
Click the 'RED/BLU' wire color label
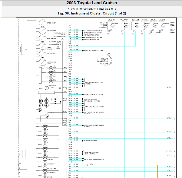point(158,33)
